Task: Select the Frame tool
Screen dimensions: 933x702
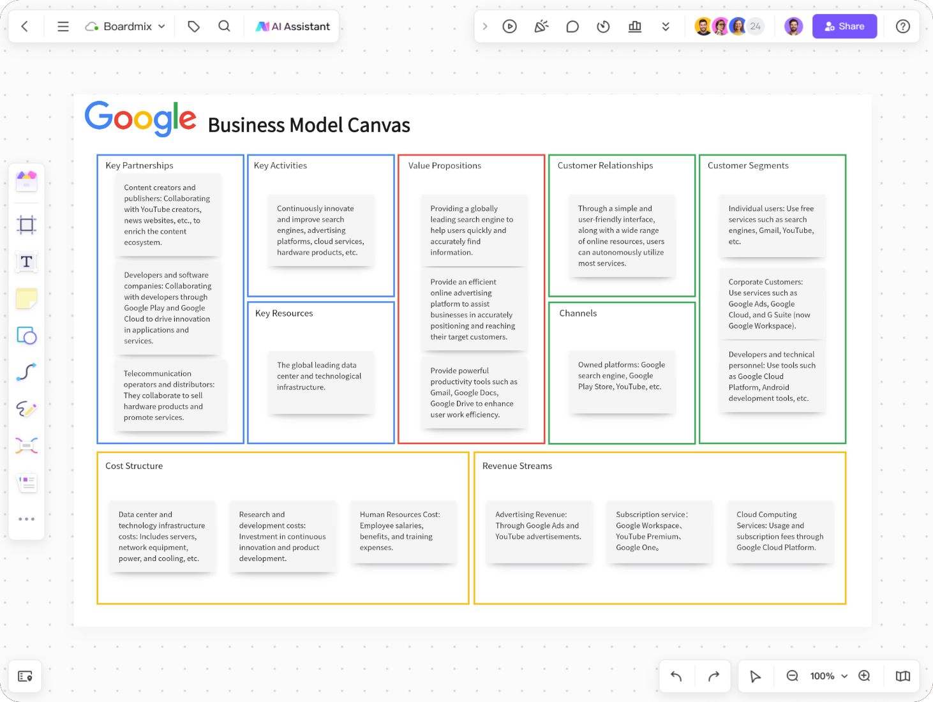Action: pos(27,224)
